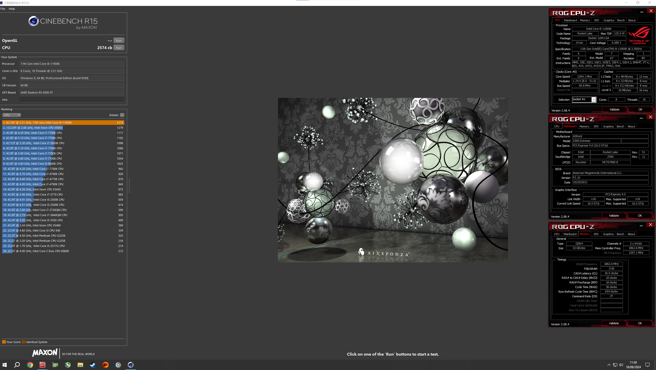The image size is (656, 370).
Task: Open taskbar clock showing 11:30
Action: pyautogui.click(x=633, y=365)
